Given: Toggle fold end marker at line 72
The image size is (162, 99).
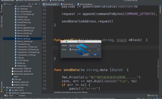Looking at the screenshot, I should (53, 59).
